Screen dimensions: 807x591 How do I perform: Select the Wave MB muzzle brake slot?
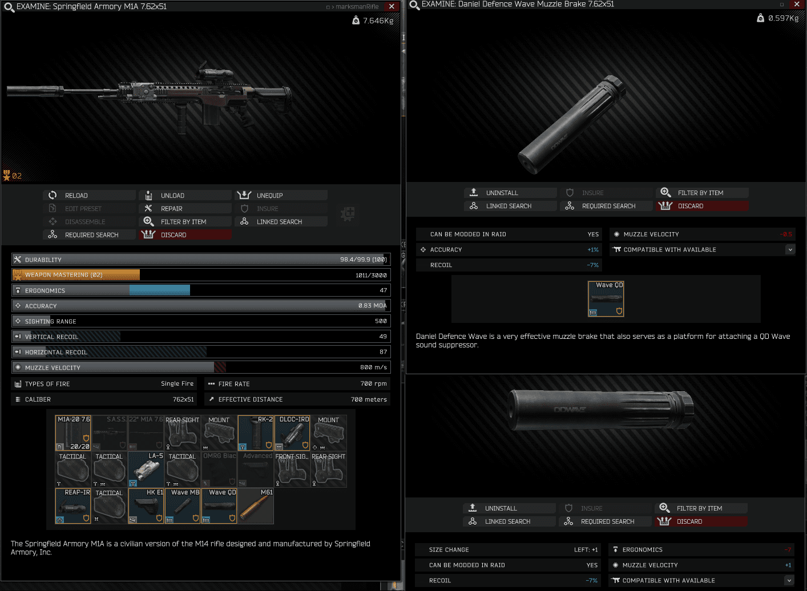click(x=183, y=506)
